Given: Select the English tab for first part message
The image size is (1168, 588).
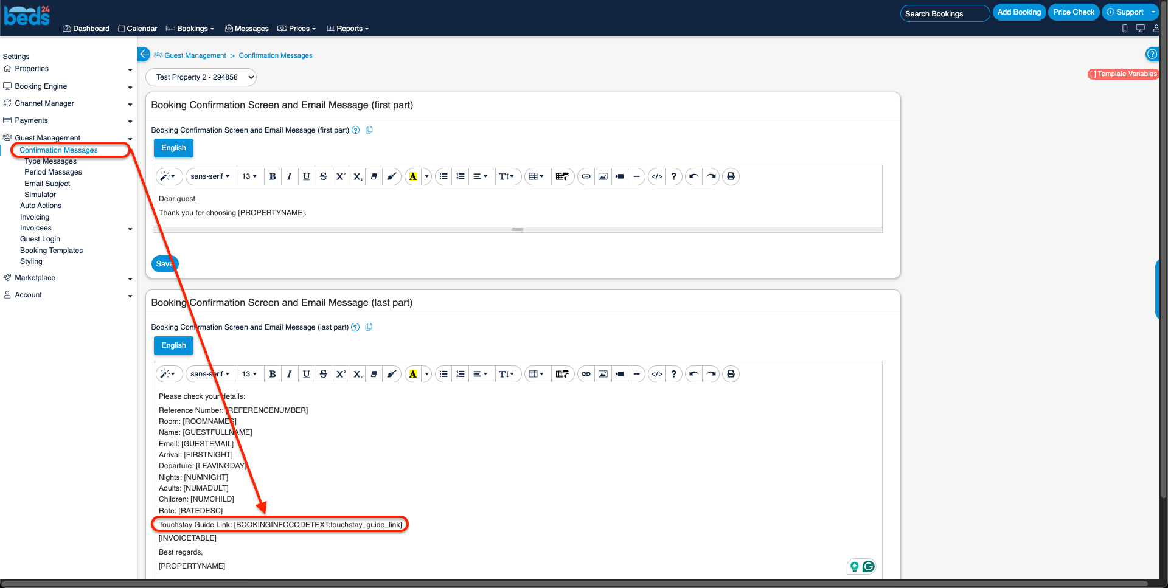Looking at the screenshot, I should tap(173, 148).
